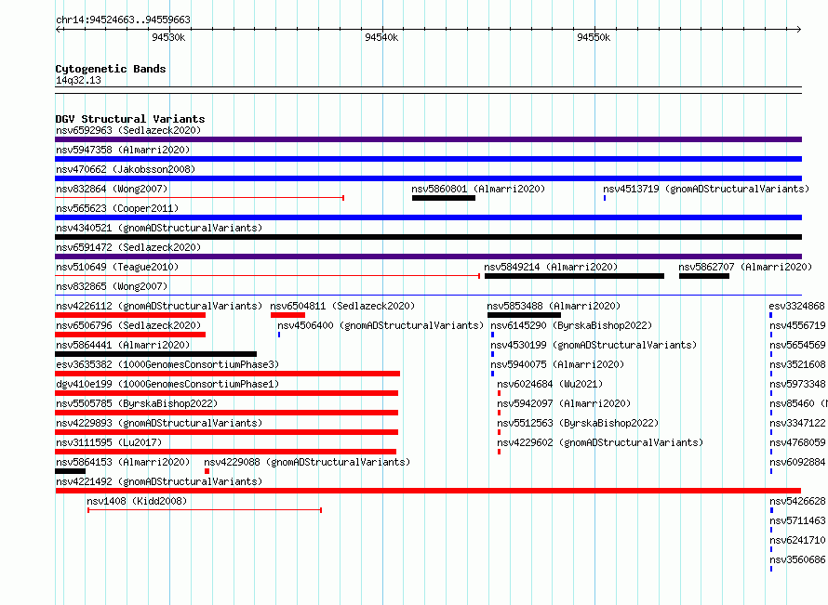This screenshot has width=828, height=605.
Task: Click nsv6504811 (Sedlazeck2020) label
Action: [342, 306]
